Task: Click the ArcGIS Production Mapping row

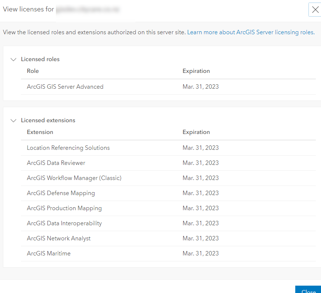Action: 64,208
